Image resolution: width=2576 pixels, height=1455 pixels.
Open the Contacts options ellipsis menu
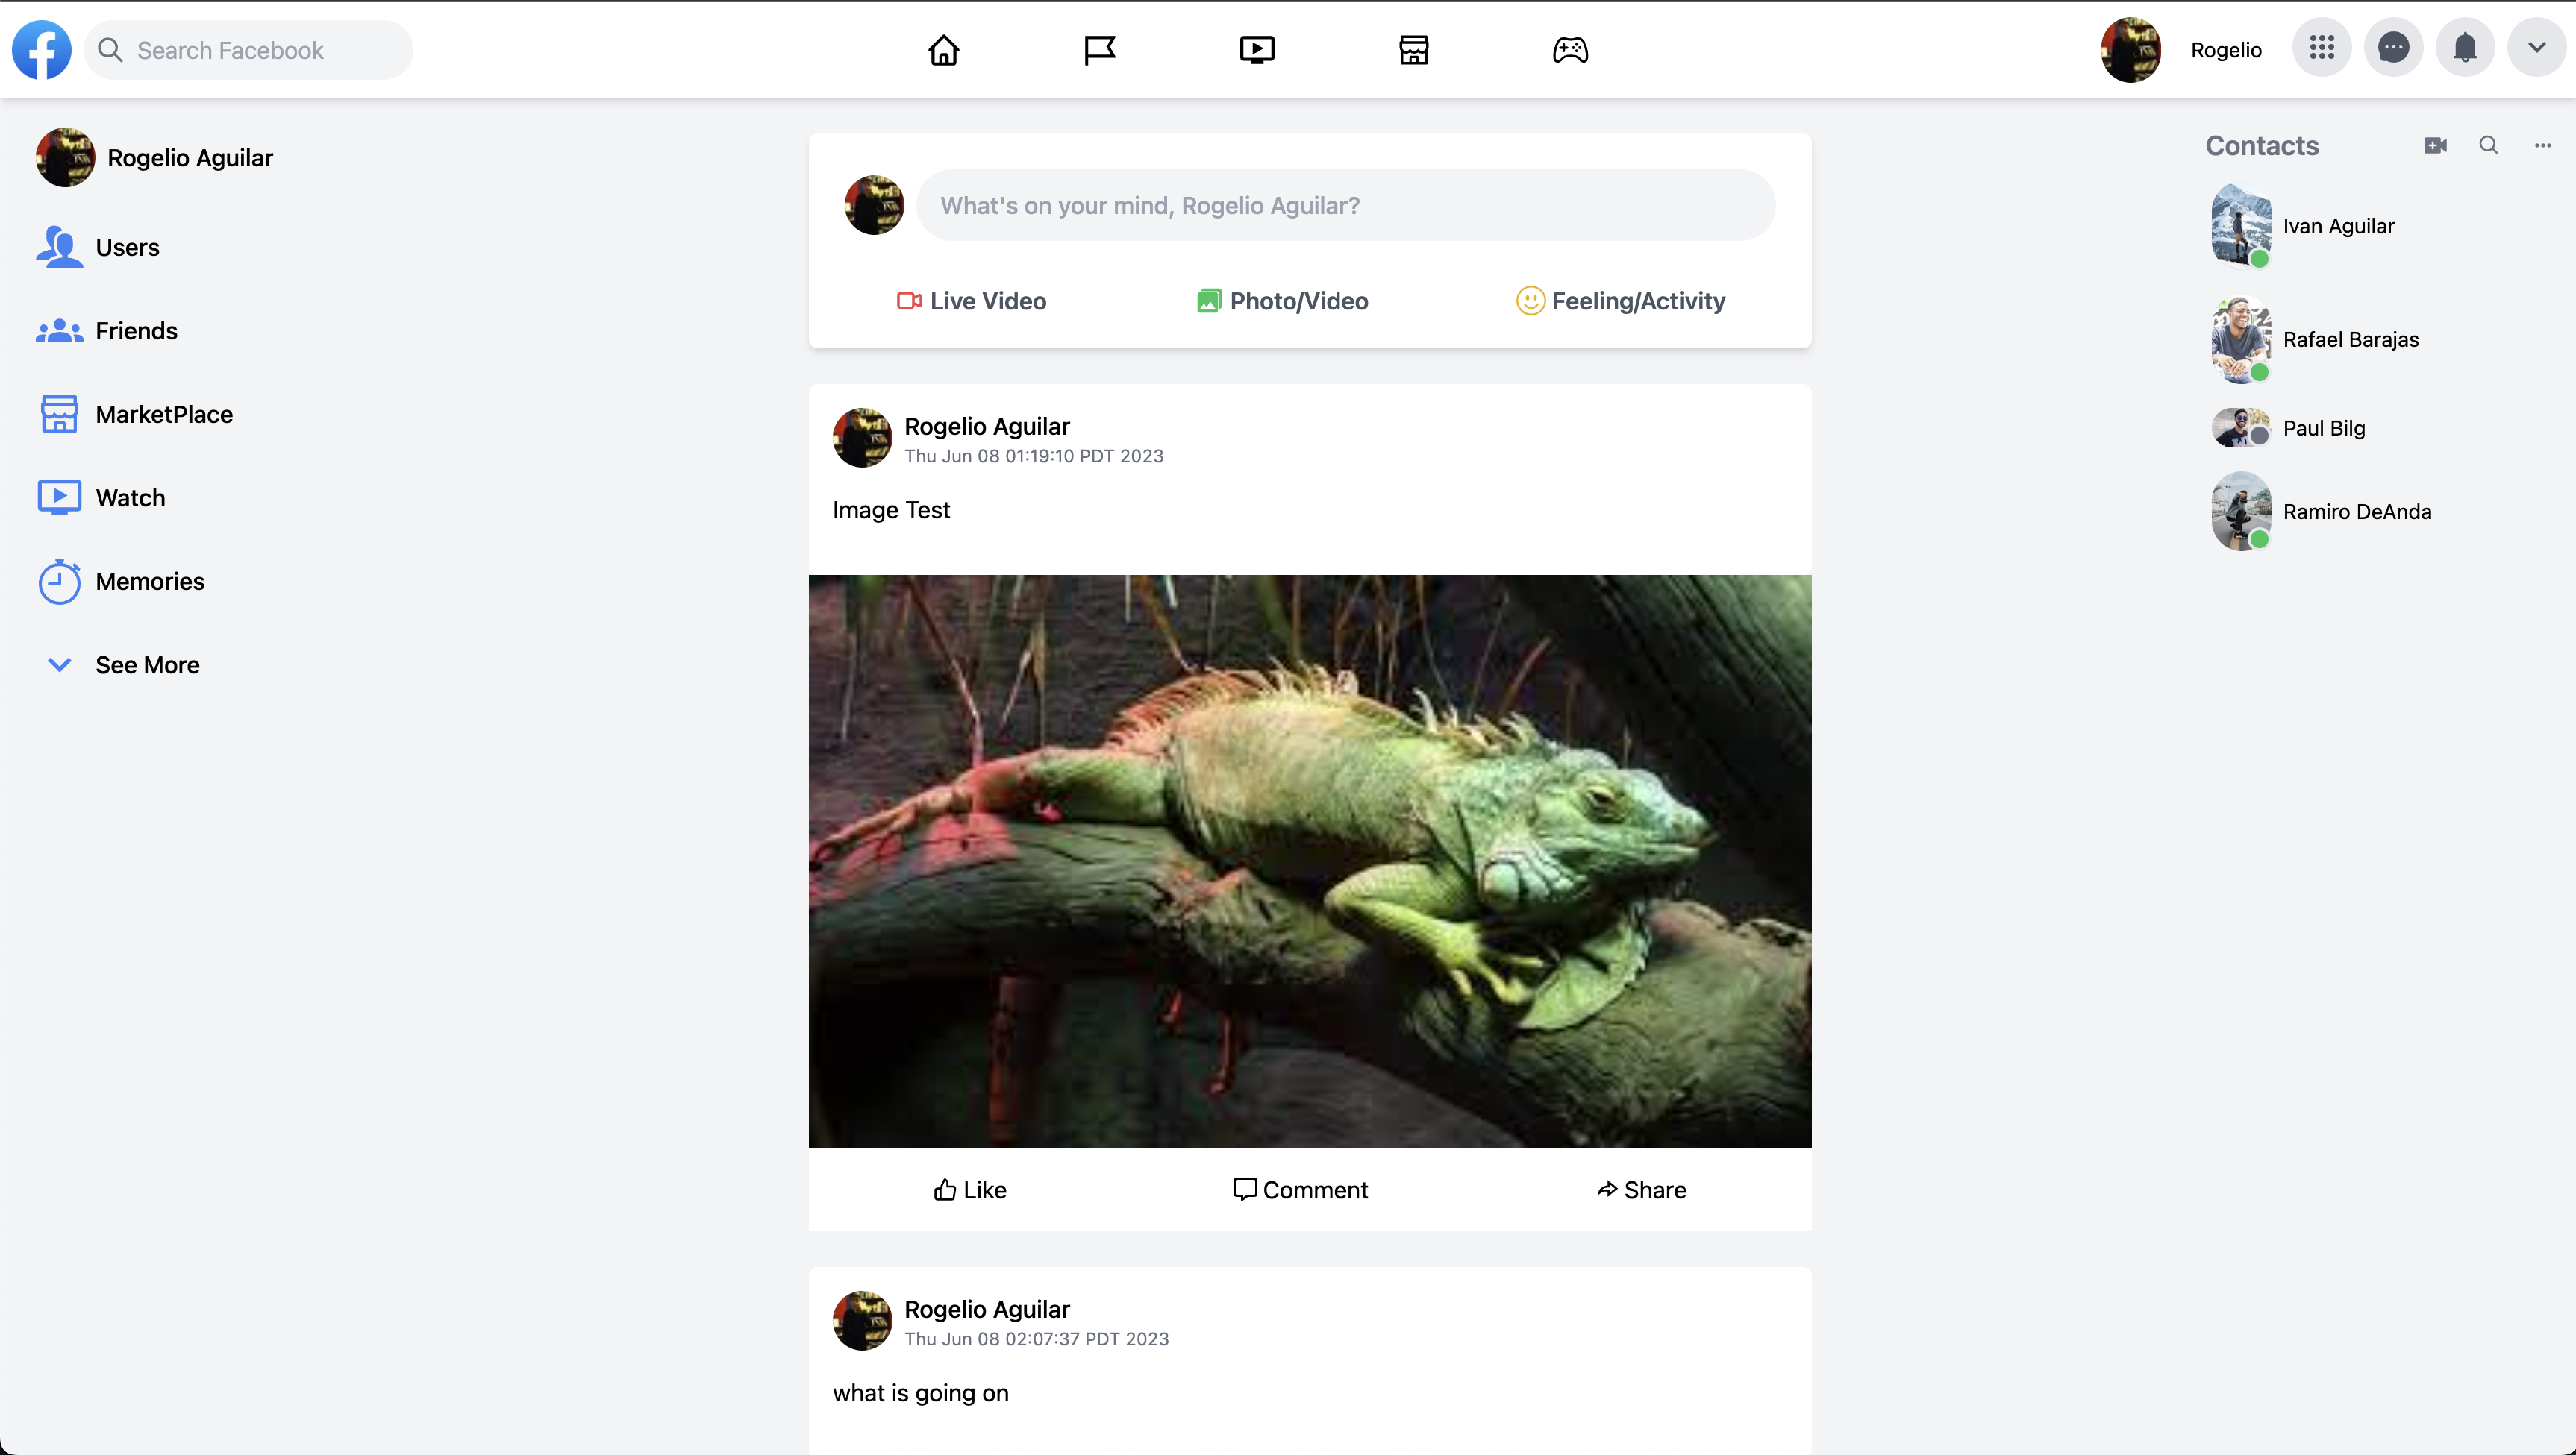[2543, 146]
